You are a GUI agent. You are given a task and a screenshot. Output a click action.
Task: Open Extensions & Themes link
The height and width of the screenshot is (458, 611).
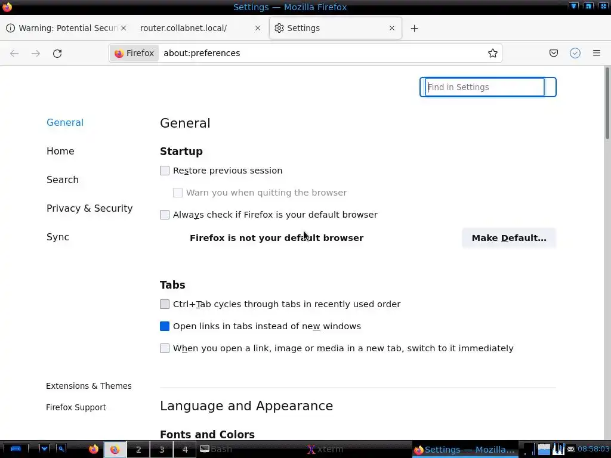89,386
